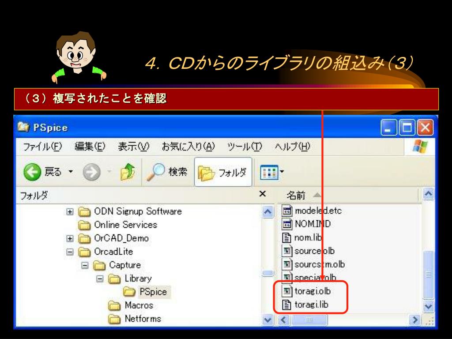Click file list scroll down arrow

[428, 306]
